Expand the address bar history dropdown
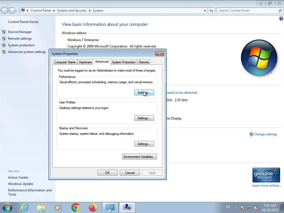 (x=205, y=11)
